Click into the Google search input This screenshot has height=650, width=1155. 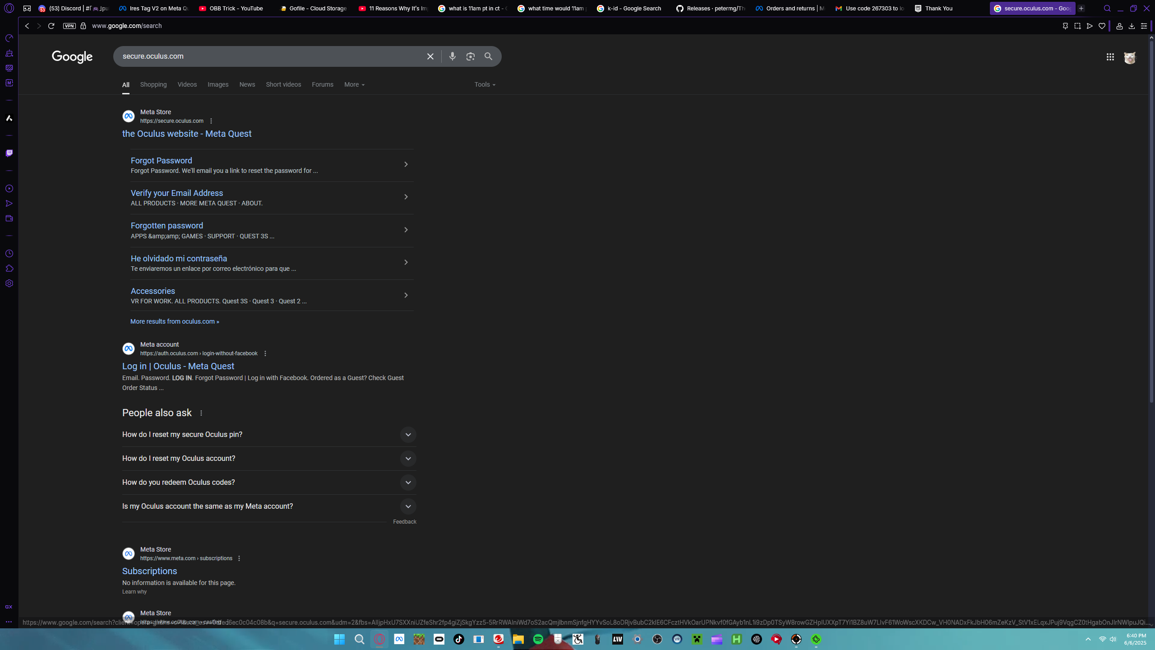click(271, 56)
